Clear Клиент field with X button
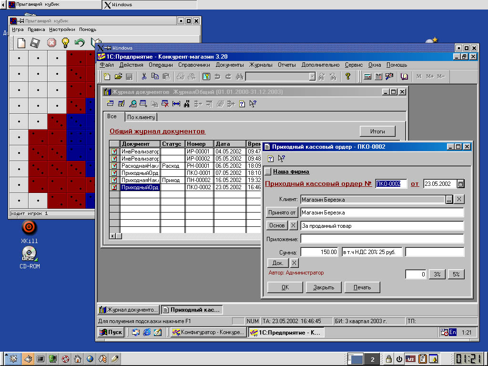The height and width of the screenshot is (366, 488). tap(459, 199)
